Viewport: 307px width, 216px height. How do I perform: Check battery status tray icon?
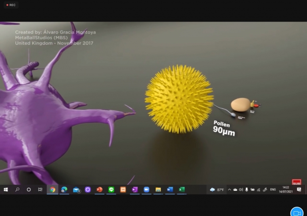253,190
